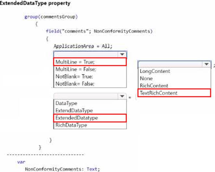Select the RichDataType option

72,125
